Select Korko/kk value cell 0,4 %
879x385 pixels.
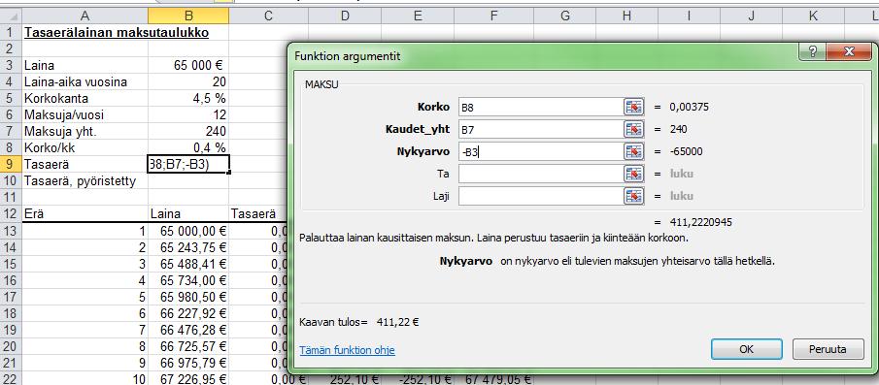click(188, 147)
